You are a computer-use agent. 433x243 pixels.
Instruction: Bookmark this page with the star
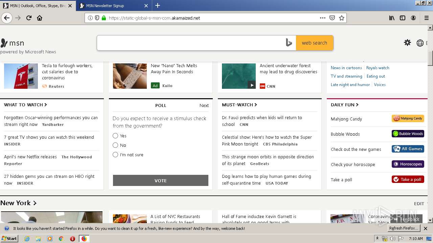click(342, 18)
